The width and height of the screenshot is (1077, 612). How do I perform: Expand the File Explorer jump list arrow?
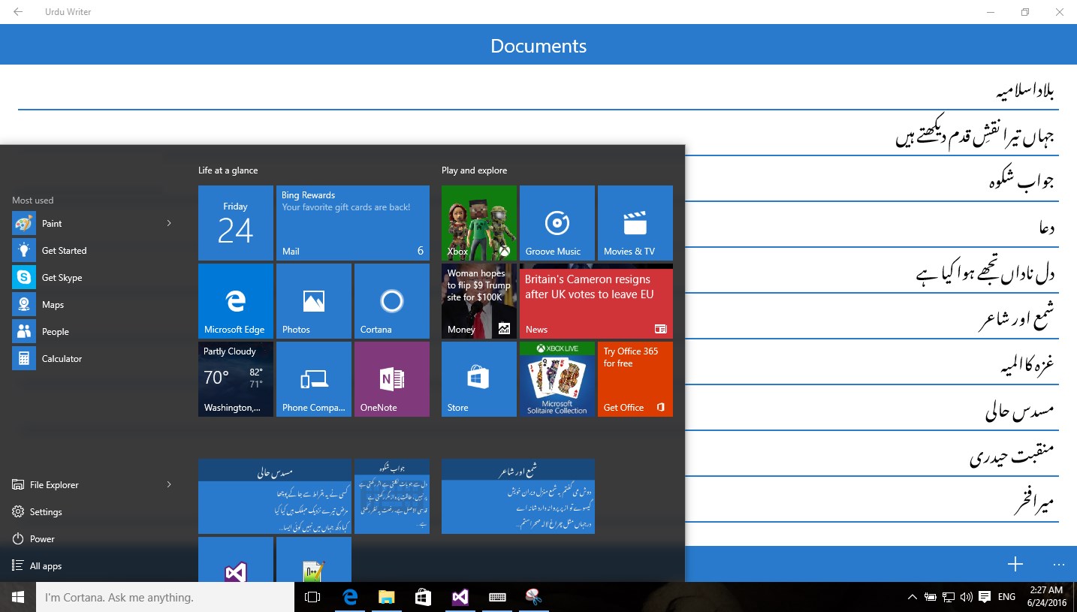[x=169, y=484]
